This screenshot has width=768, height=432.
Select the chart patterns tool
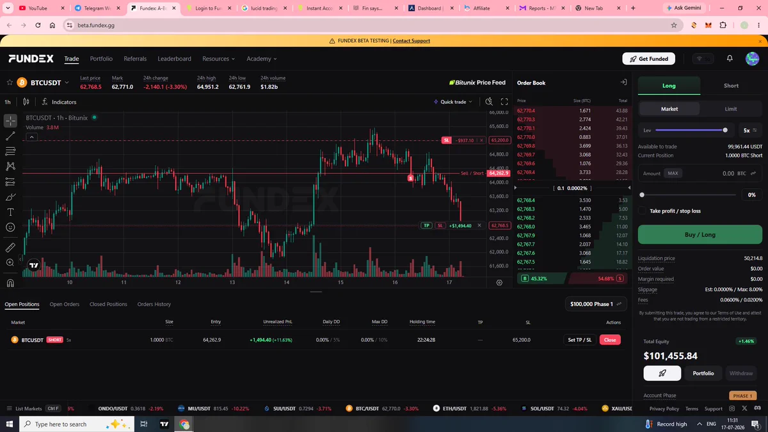pos(10,166)
